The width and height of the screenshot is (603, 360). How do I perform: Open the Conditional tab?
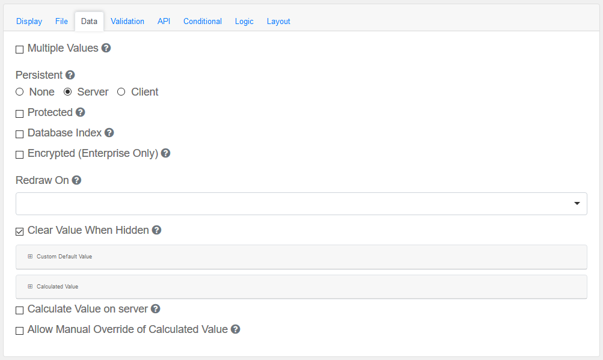tap(203, 22)
